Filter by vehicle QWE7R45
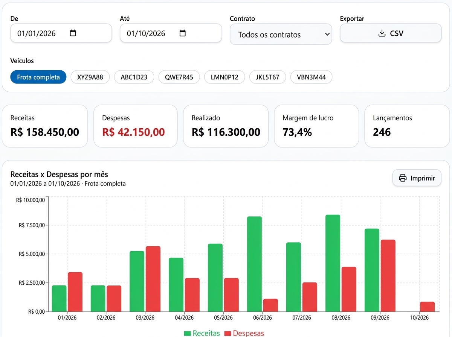Image resolution: width=452 pixels, height=337 pixels. (x=179, y=77)
